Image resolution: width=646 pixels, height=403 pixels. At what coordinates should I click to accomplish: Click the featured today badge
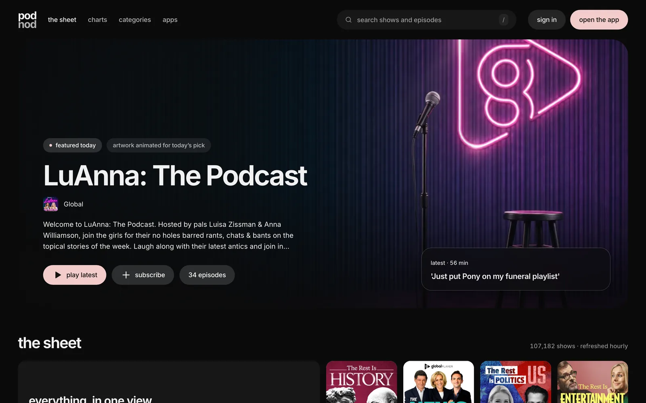tap(72, 145)
